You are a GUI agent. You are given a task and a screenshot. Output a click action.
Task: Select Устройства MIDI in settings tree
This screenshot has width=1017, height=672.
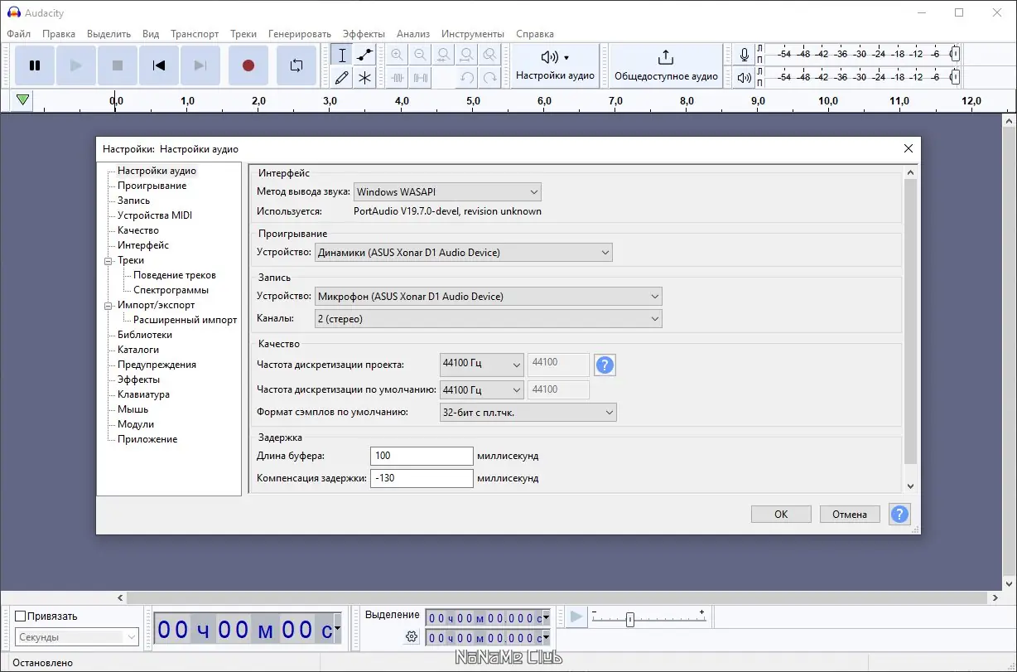(155, 215)
